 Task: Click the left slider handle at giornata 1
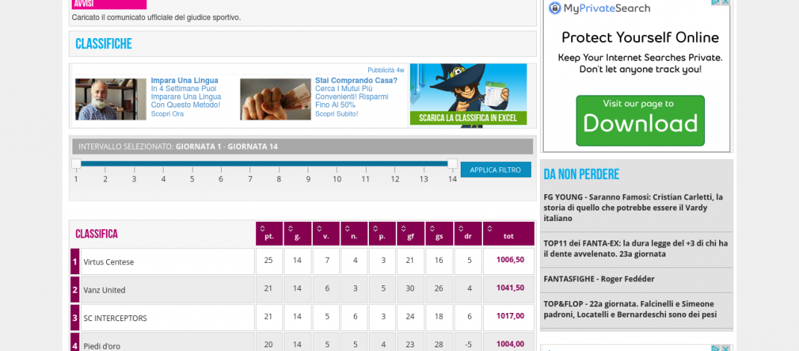pyautogui.click(x=76, y=164)
